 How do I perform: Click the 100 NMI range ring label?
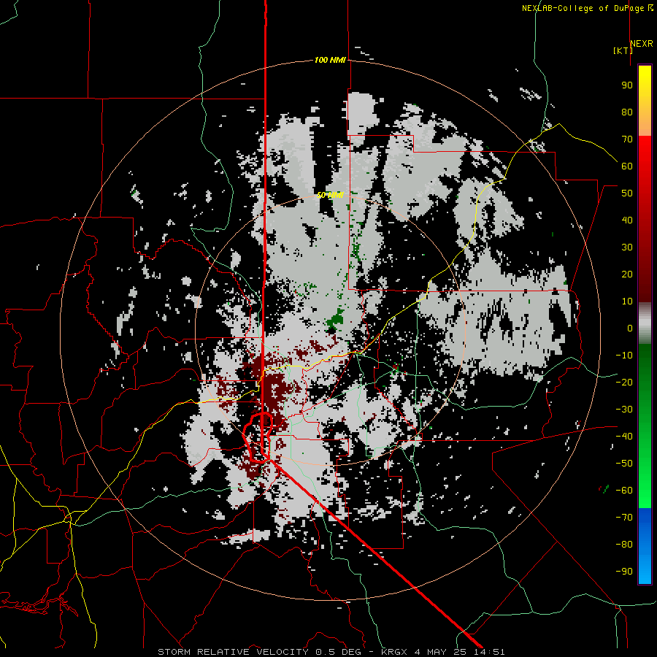330,61
